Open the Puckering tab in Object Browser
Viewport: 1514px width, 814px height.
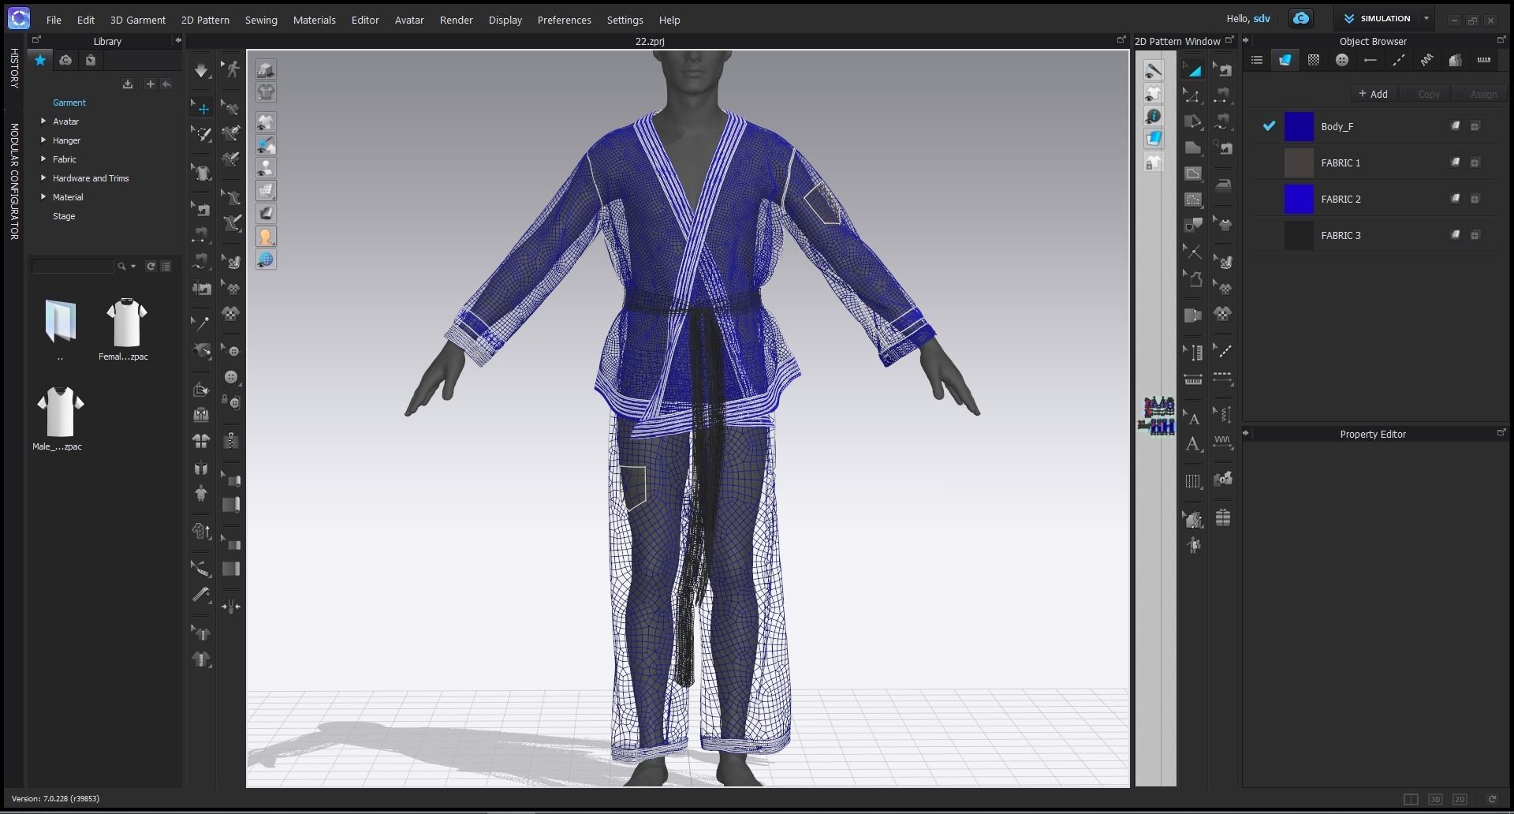pos(1427,60)
